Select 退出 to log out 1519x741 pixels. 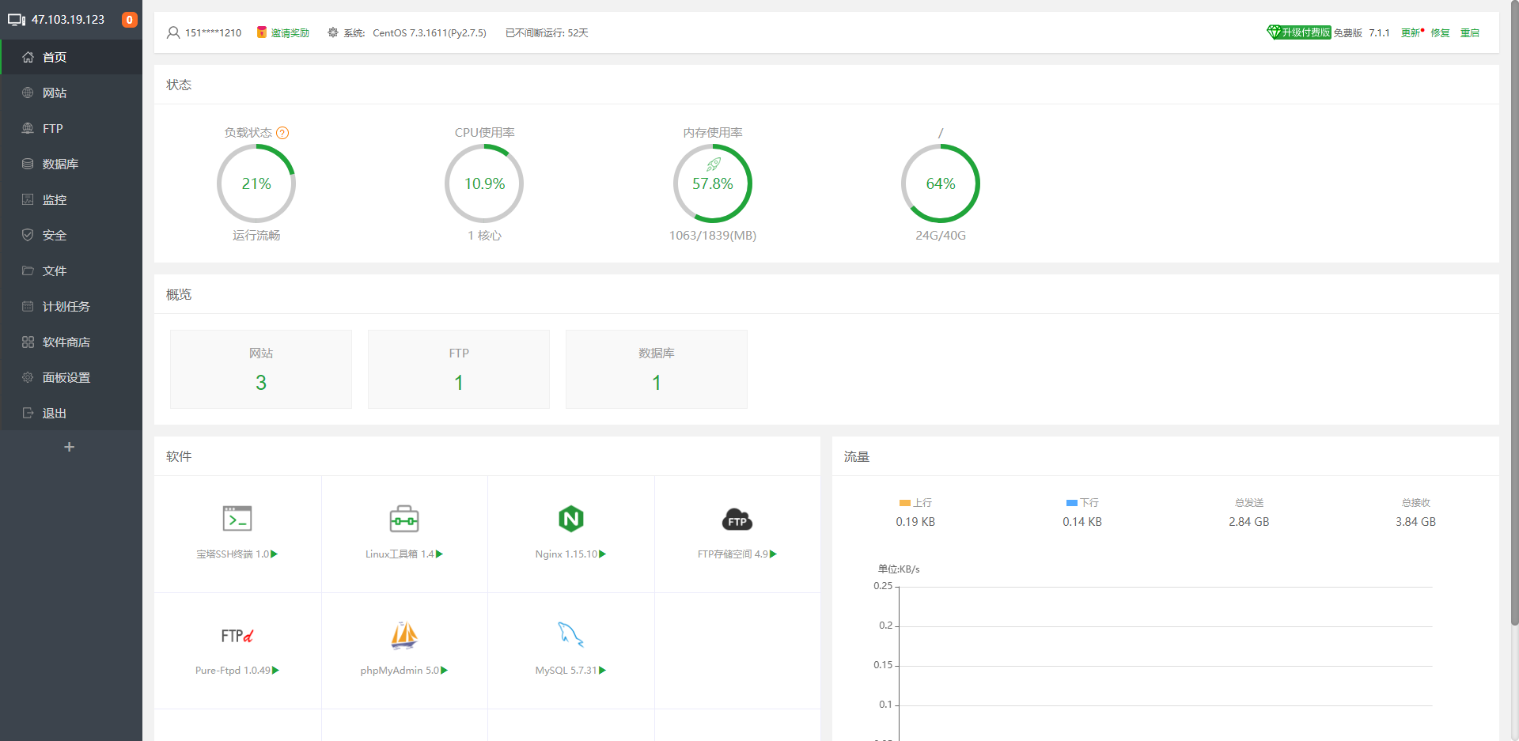pyautogui.click(x=71, y=413)
